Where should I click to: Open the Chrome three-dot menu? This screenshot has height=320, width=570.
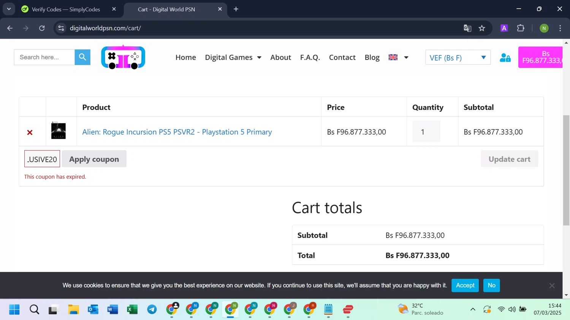click(x=560, y=28)
